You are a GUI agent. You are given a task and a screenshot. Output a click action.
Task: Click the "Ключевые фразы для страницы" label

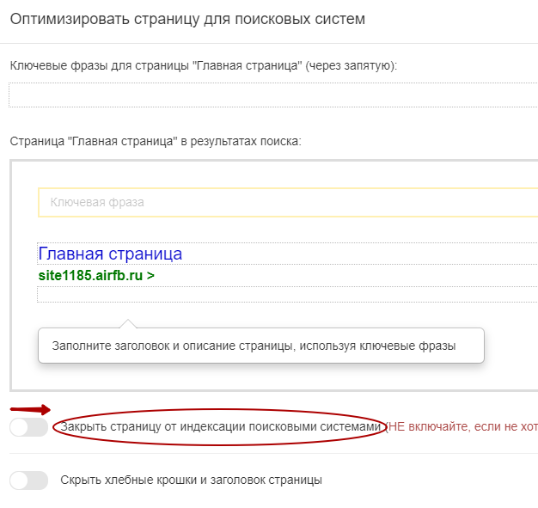point(203,66)
